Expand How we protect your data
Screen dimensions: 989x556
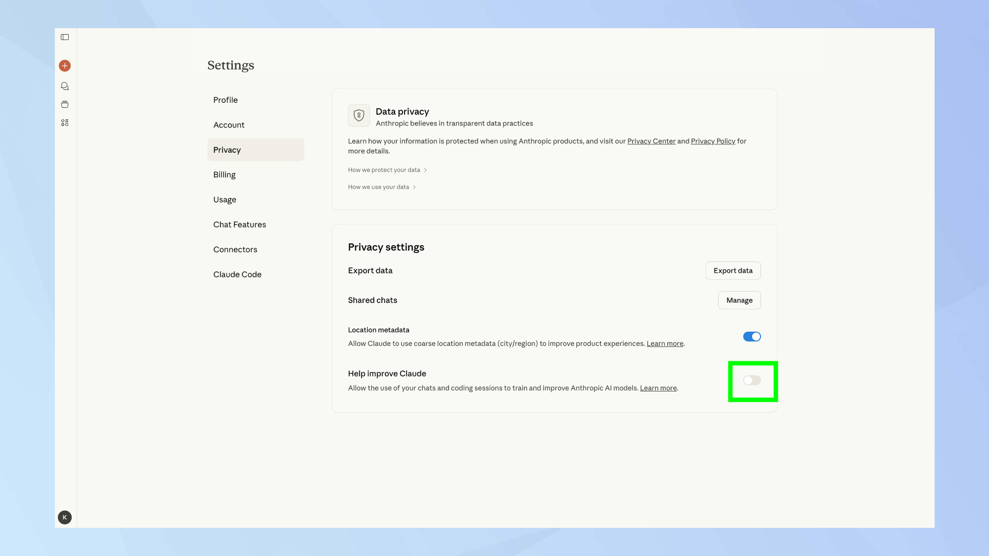click(387, 170)
